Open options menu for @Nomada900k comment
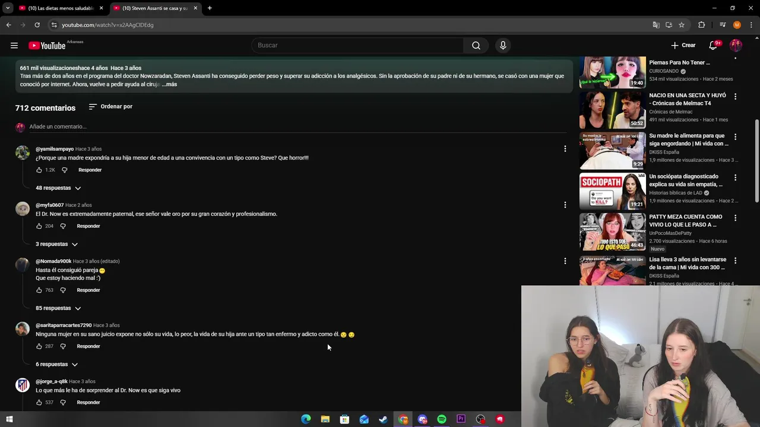This screenshot has width=760, height=427. tap(565, 261)
